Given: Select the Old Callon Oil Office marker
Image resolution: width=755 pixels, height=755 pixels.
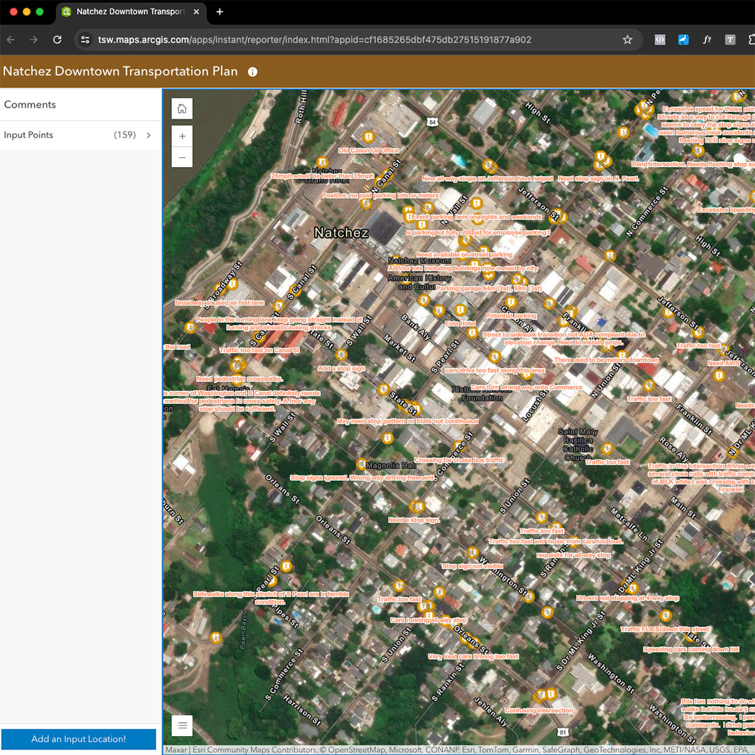Looking at the screenshot, I should click(x=368, y=136).
